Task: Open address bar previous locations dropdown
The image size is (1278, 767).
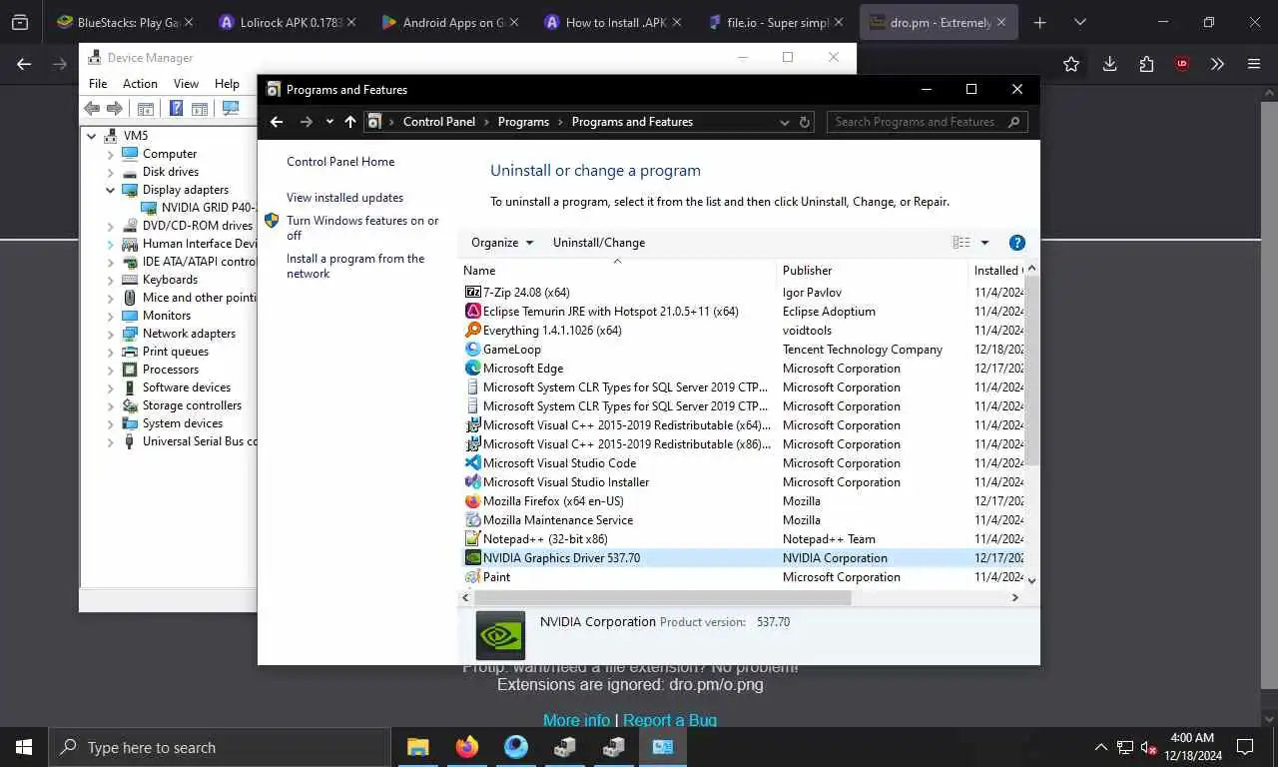Action: coord(785,122)
